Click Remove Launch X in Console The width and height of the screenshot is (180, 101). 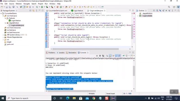[x=100, y=56]
